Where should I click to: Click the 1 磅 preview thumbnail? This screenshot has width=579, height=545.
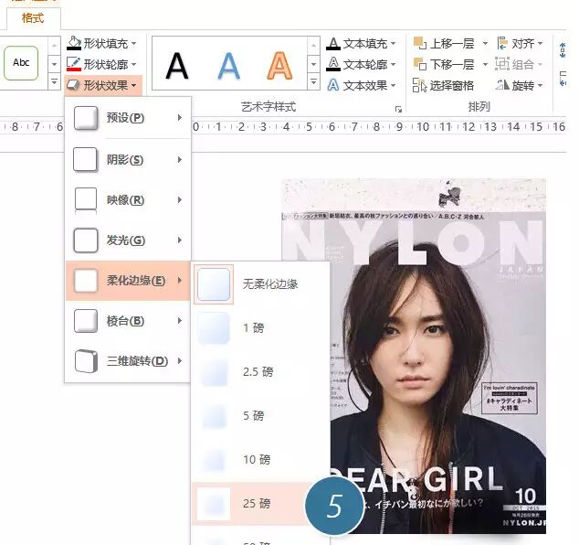pos(214,328)
